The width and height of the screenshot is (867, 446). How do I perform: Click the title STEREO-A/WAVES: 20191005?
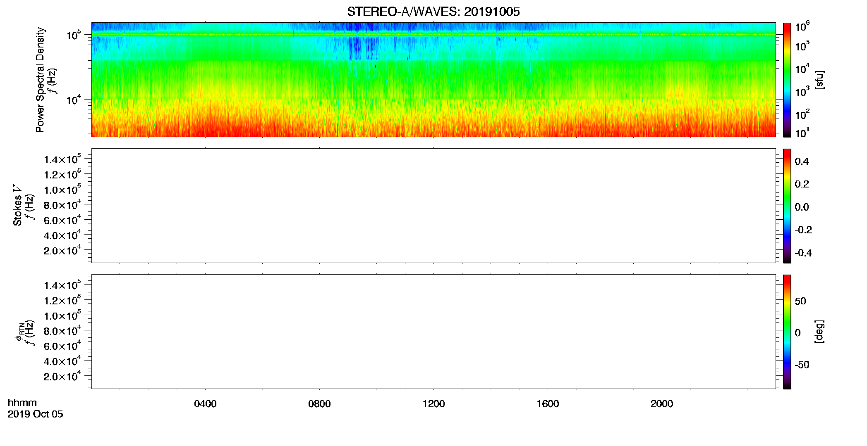click(433, 12)
